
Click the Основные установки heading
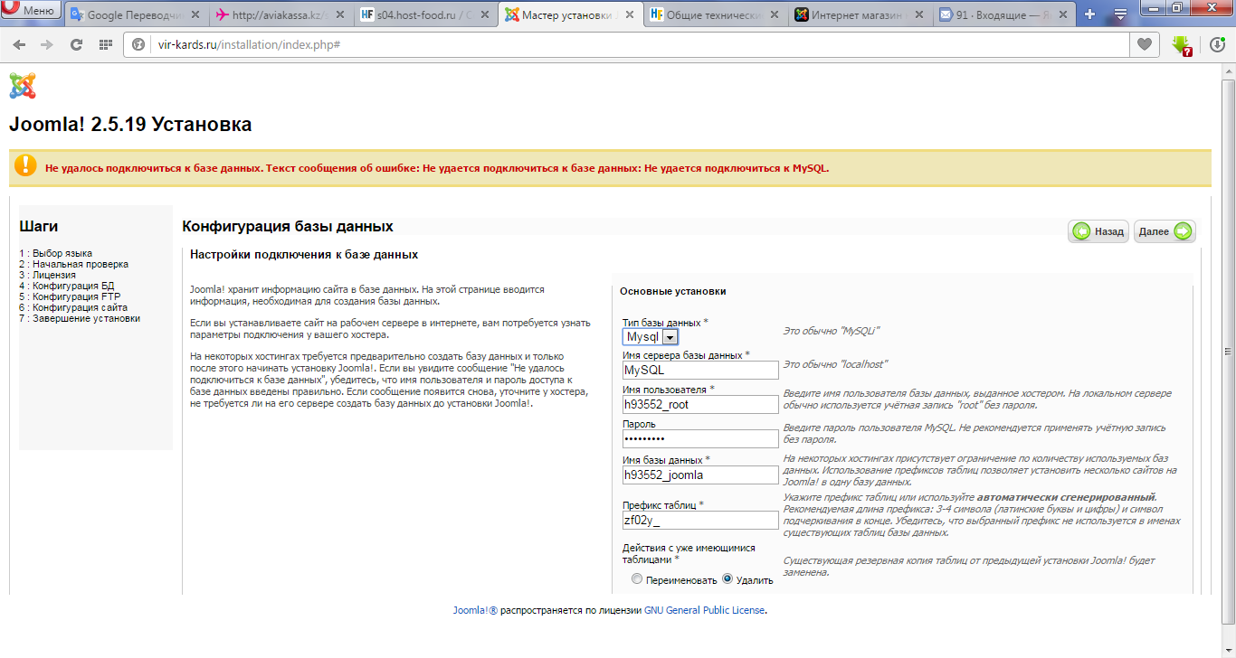pyautogui.click(x=672, y=291)
